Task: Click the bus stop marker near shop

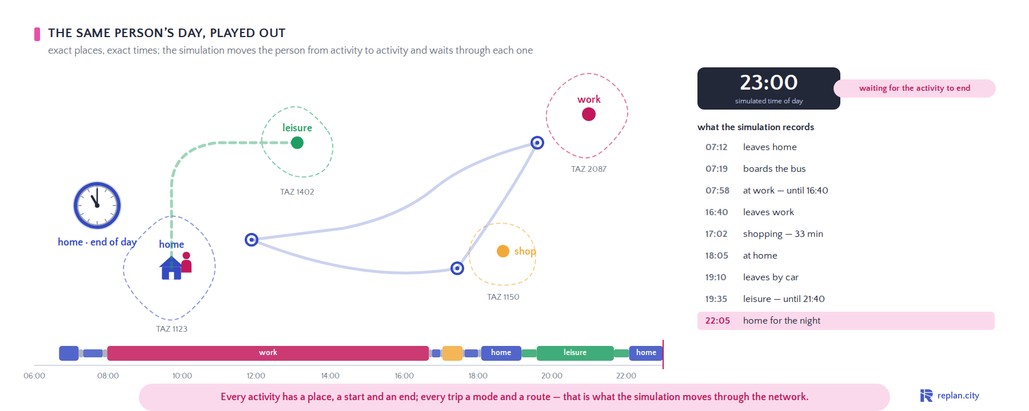Action: tap(457, 268)
